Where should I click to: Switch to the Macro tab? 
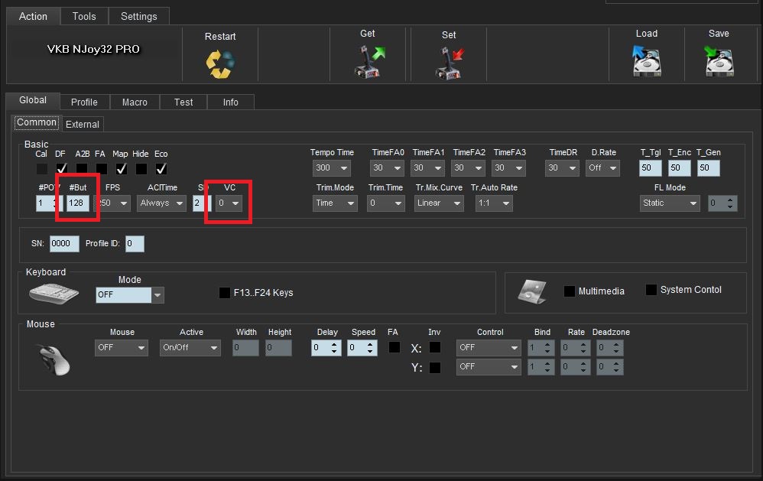(x=135, y=102)
